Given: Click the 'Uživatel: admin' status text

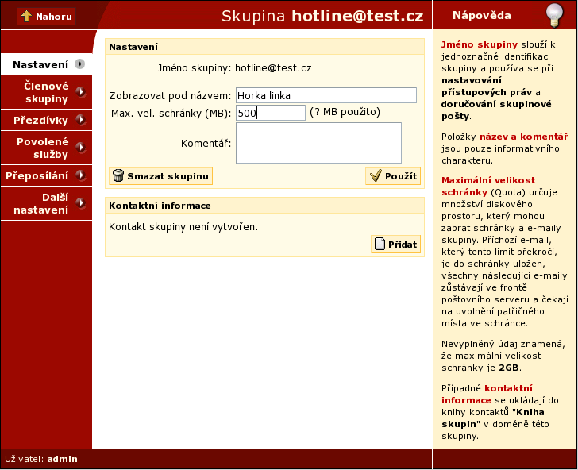Looking at the screenshot, I should (x=41, y=459).
